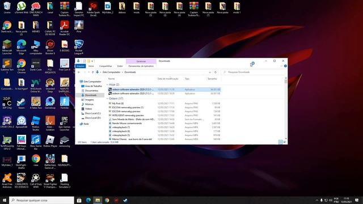Viewport: 363px width, 204px height.
Task: Open Área de Trabalho in sidebar
Action: tap(92, 86)
